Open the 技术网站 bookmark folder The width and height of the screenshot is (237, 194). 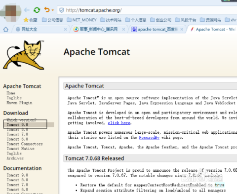coord(111,20)
